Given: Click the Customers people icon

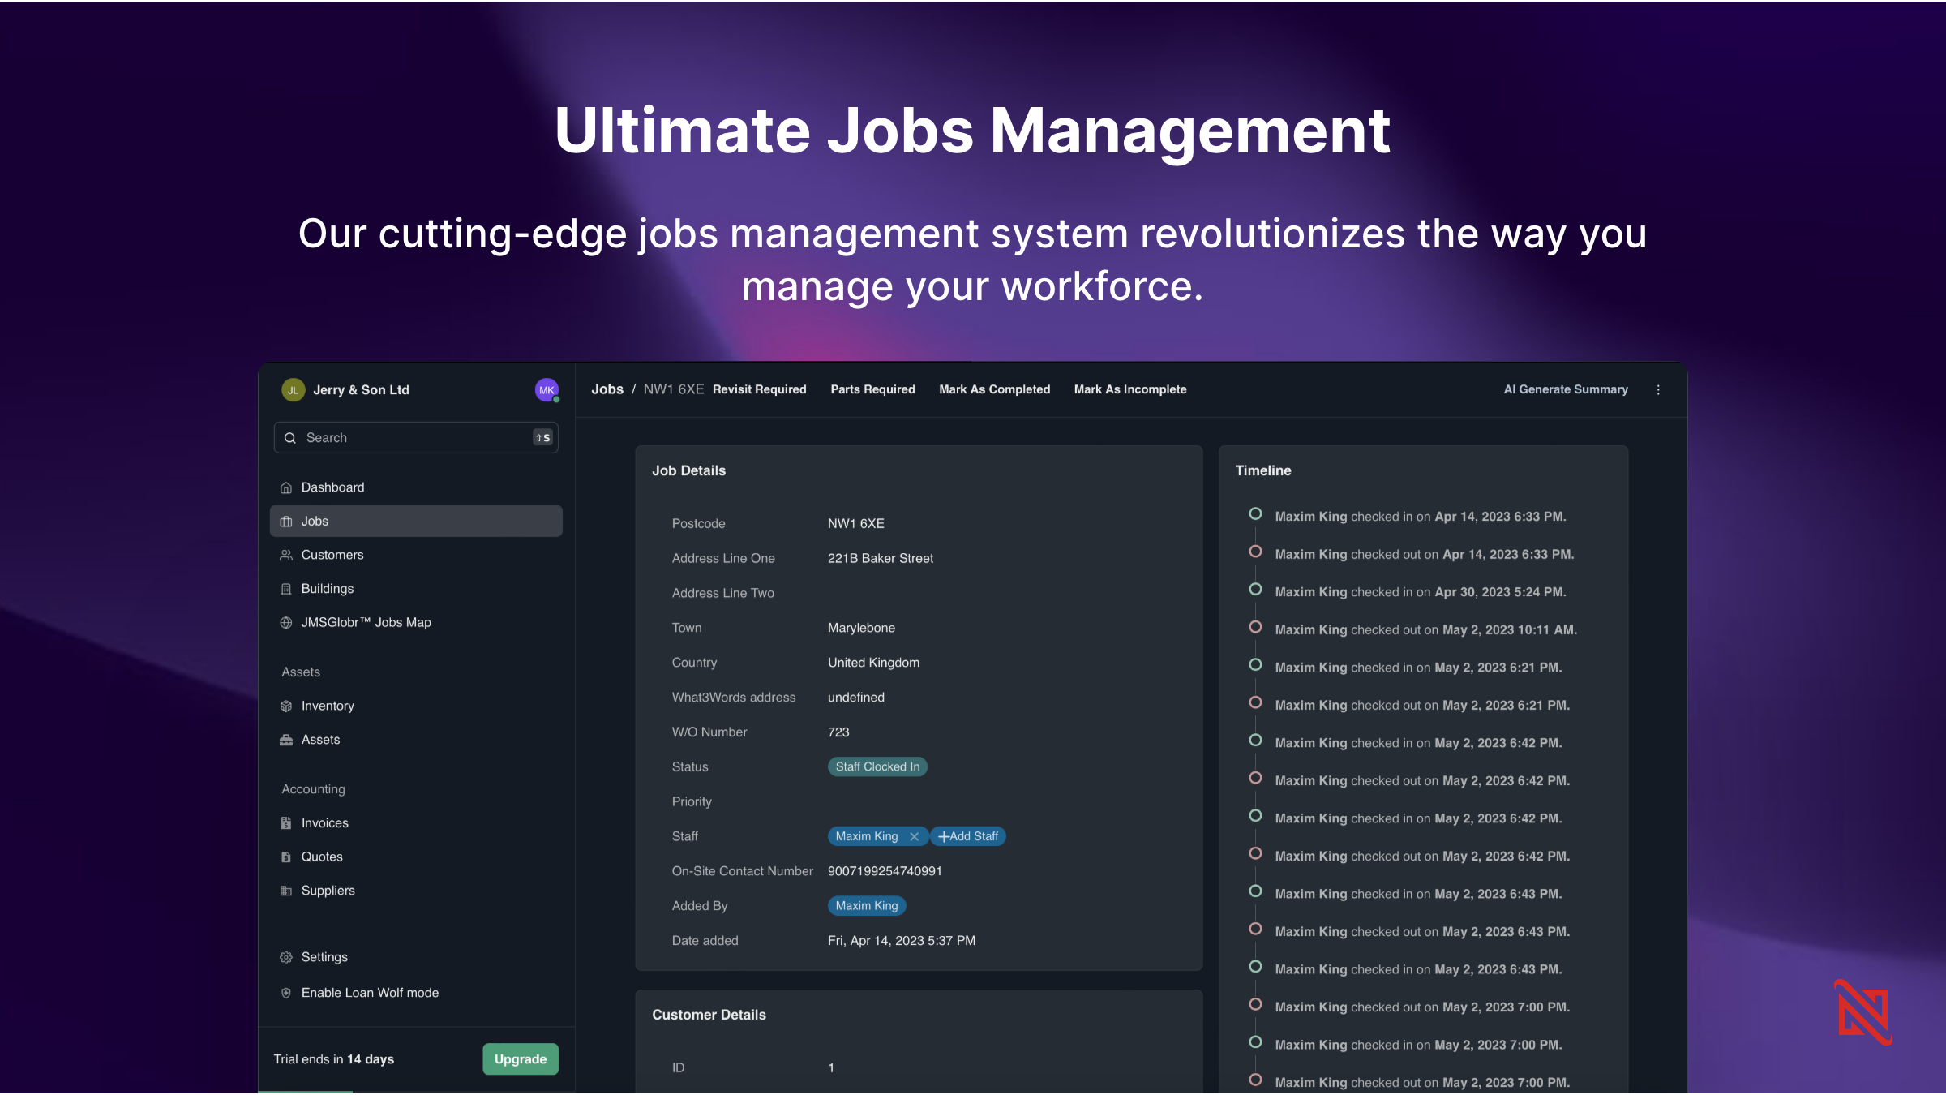Looking at the screenshot, I should tap(286, 555).
